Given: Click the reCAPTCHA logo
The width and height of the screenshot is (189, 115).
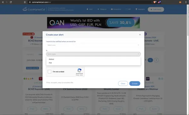Looking at the screenshot, I should (x=79, y=70).
